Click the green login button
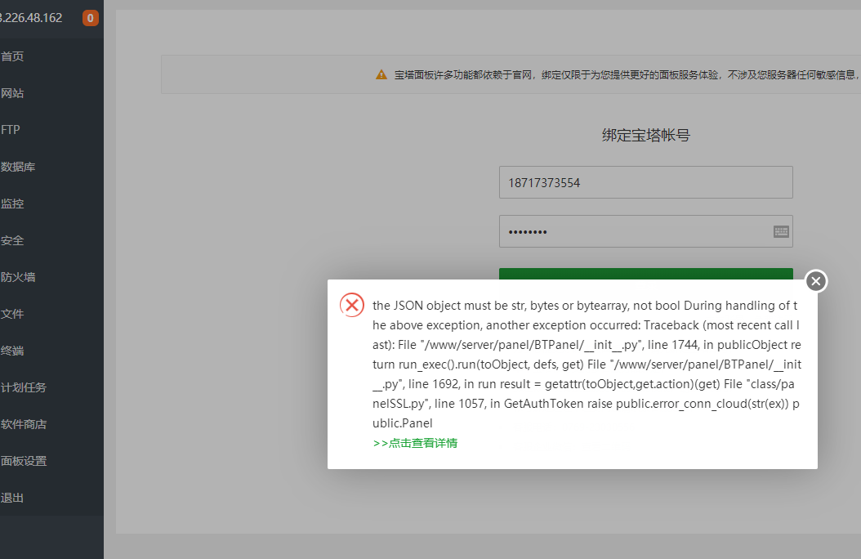This screenshot has width=861, height=559. point(645,274)
